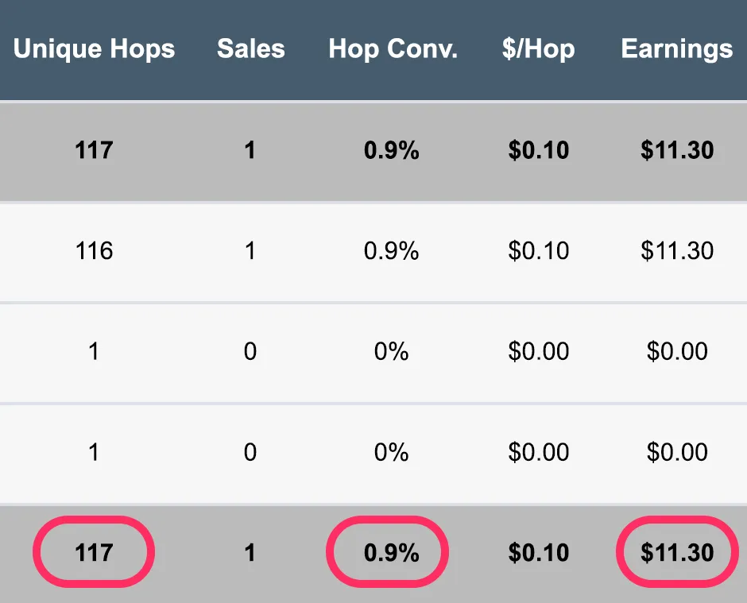Sort by the Earnings column header
Screen dimensions: 747x603
pyautogui.click(x=676, y=49)
